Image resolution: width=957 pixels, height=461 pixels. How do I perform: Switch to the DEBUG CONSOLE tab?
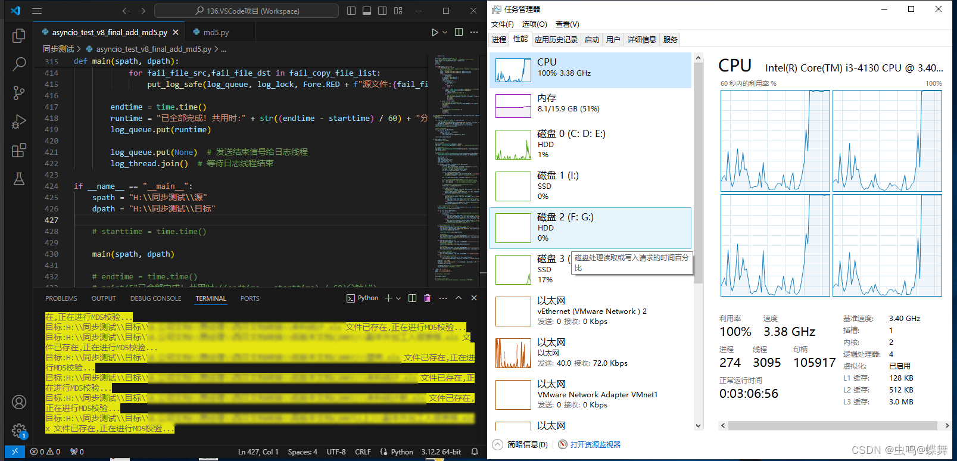pos(156,298)
